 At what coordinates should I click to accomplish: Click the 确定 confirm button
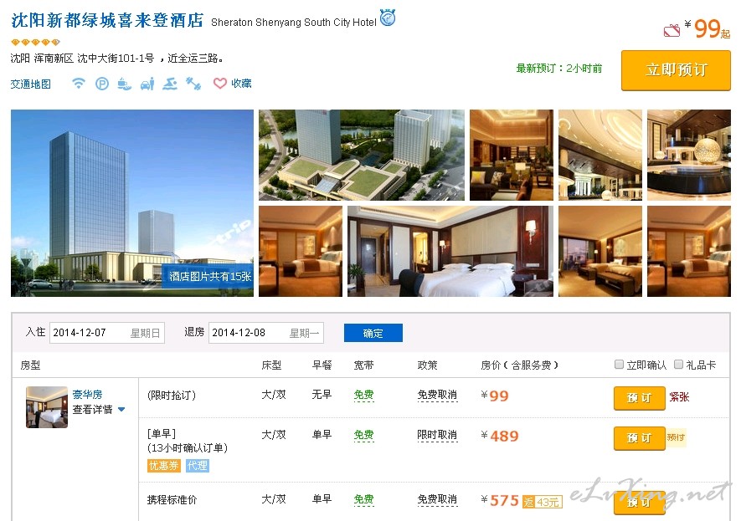tap(373, 333)
